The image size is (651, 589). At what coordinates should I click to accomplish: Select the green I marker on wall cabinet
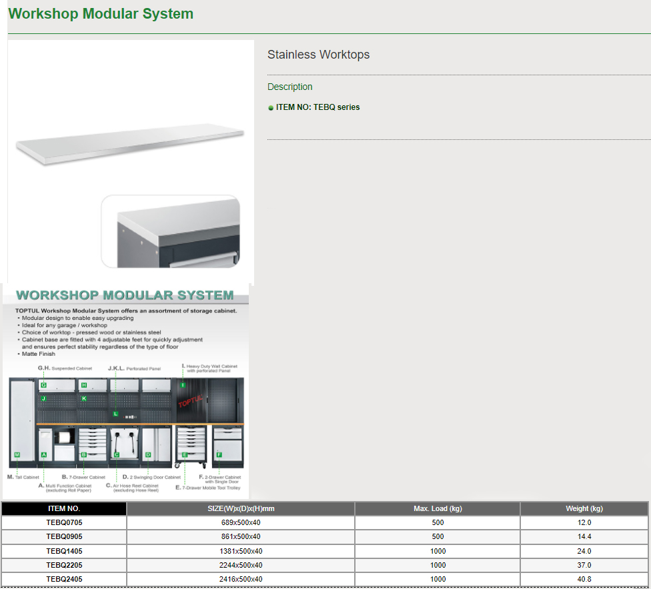183,385
